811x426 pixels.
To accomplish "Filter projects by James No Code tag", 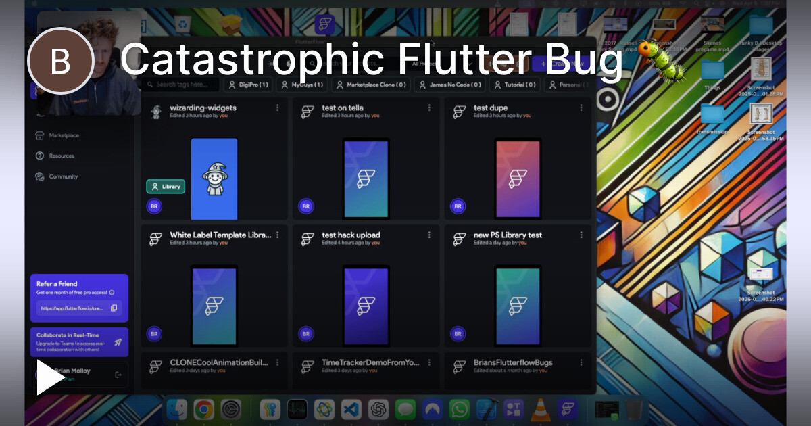I will (449, 85).
